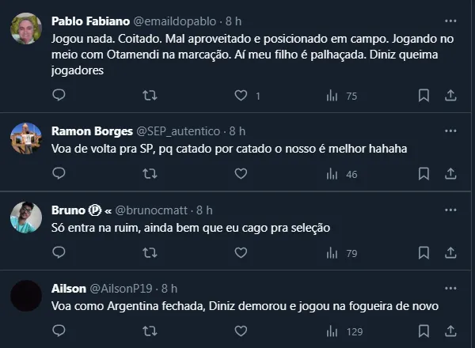Bookmark Pablo Fabiano's tweet
This screenshot has width=475, height=348.
coord(424,96)
